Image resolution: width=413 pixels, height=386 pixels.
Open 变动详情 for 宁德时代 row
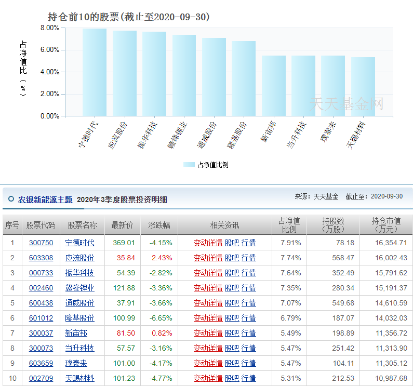[208, 243]
